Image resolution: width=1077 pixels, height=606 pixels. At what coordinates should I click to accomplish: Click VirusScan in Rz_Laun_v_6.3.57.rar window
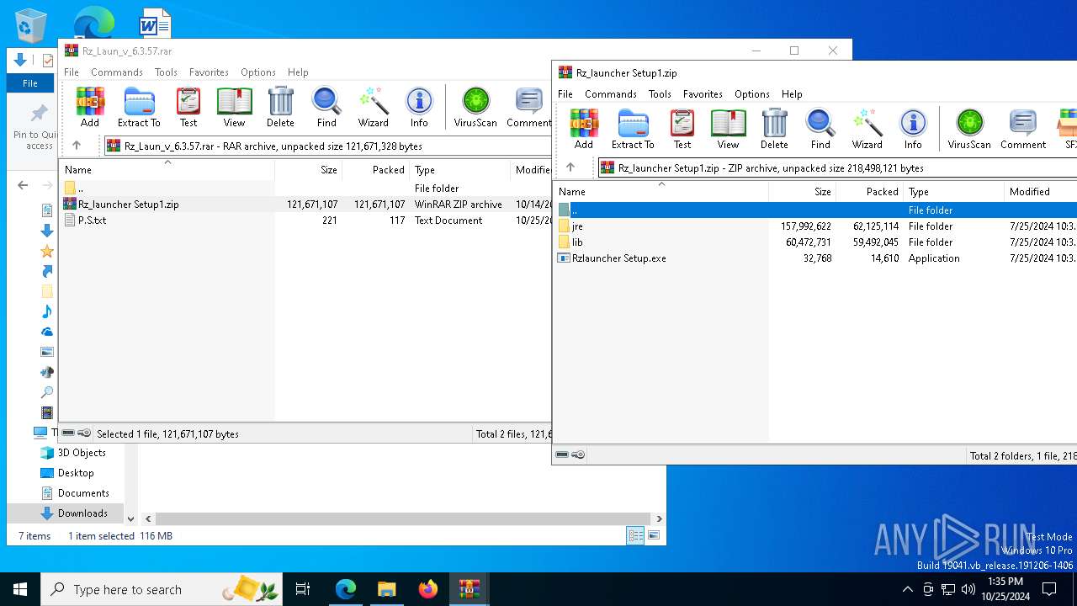[475, 107]
